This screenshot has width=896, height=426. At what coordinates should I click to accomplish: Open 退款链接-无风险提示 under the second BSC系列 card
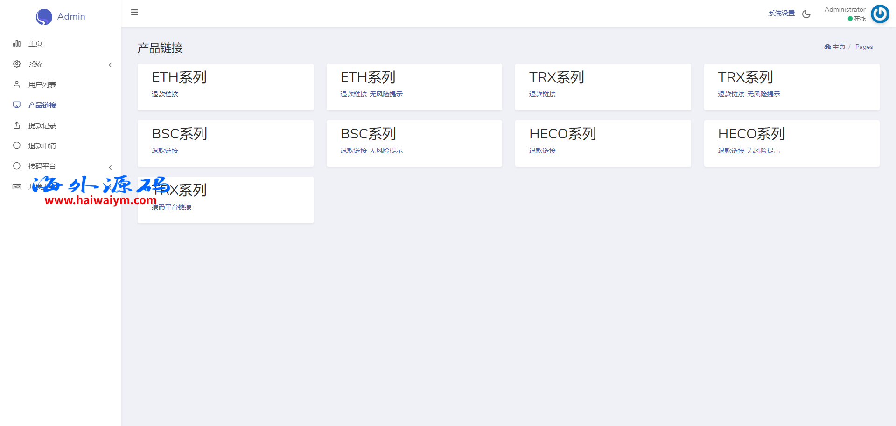click(371, 151)
